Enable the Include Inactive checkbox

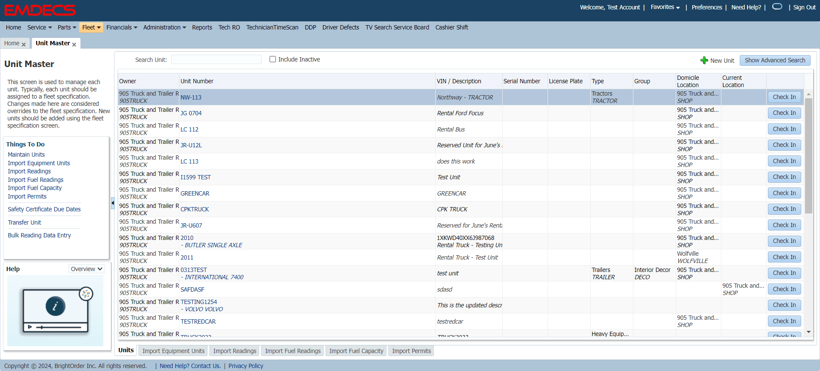[x=272, y=59]
